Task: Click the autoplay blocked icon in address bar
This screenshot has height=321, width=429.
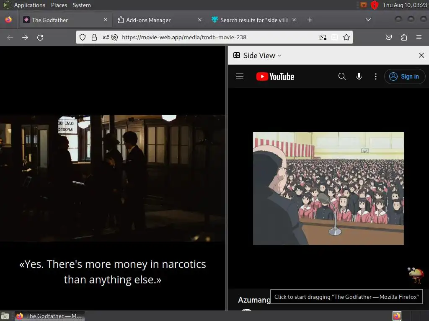Action: pos(115,37)
